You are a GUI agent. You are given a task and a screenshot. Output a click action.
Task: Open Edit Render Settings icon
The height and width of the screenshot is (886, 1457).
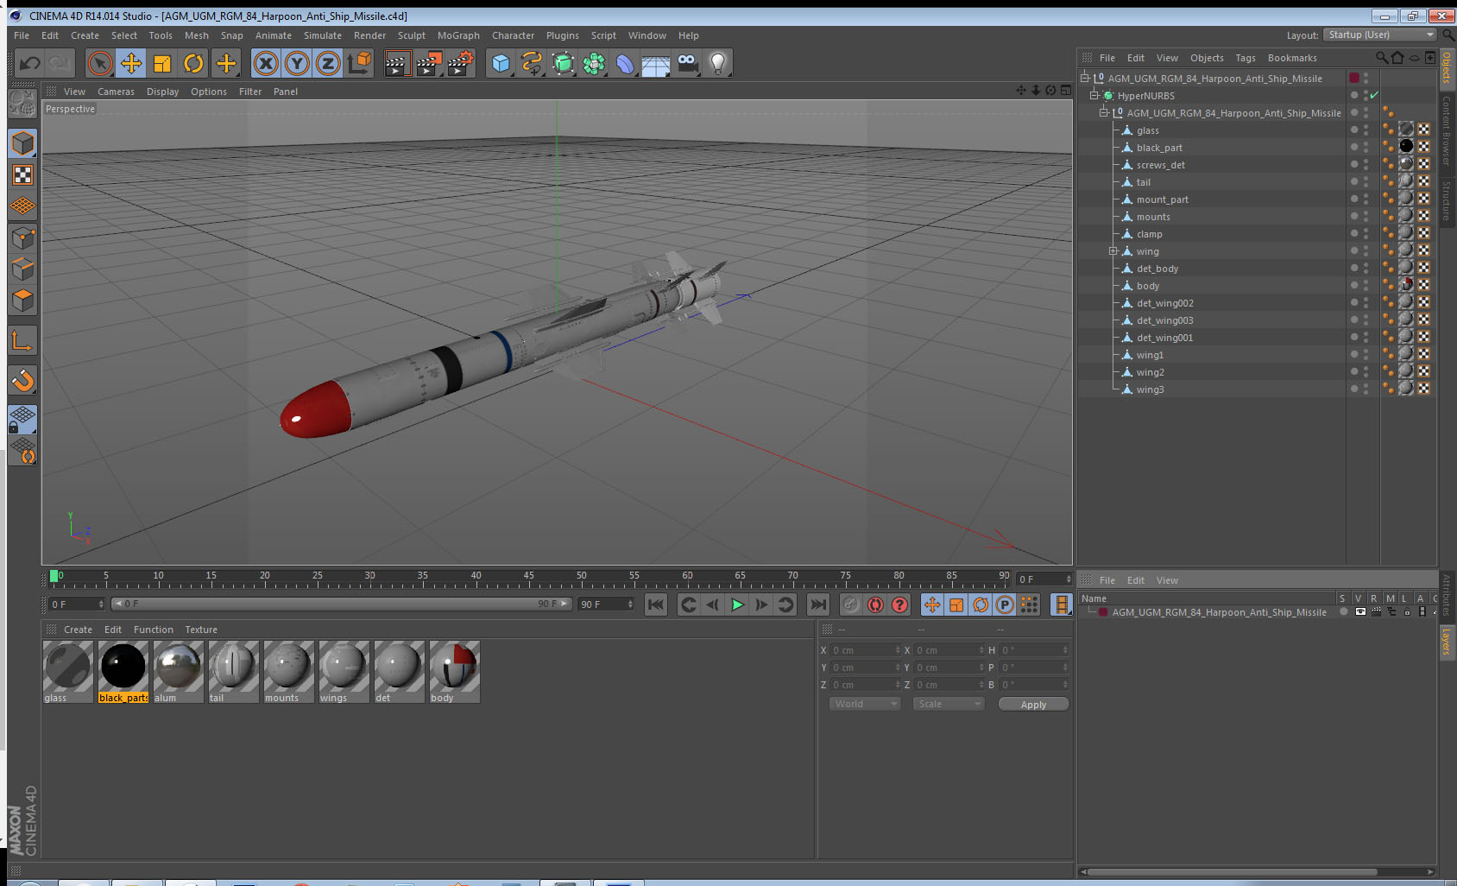pos(460,63)
